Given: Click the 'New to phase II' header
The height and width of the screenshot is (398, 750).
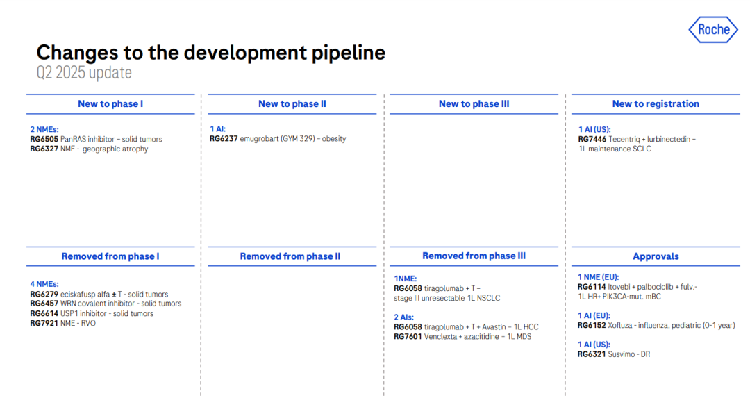Looking at the screenshot, I should [x=292, y=103].
